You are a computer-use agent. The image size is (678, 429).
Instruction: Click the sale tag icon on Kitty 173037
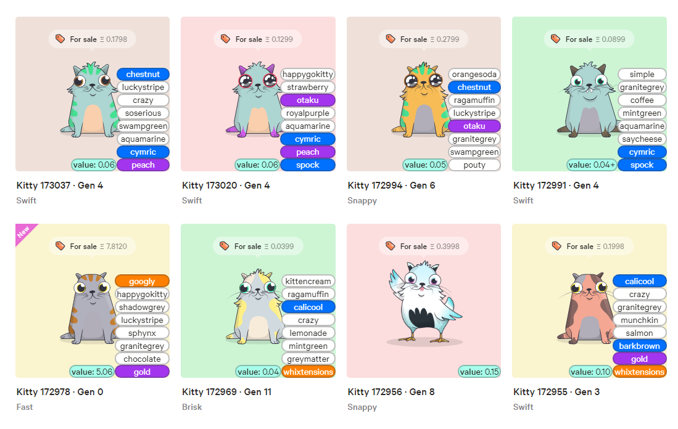pos(60,39)
